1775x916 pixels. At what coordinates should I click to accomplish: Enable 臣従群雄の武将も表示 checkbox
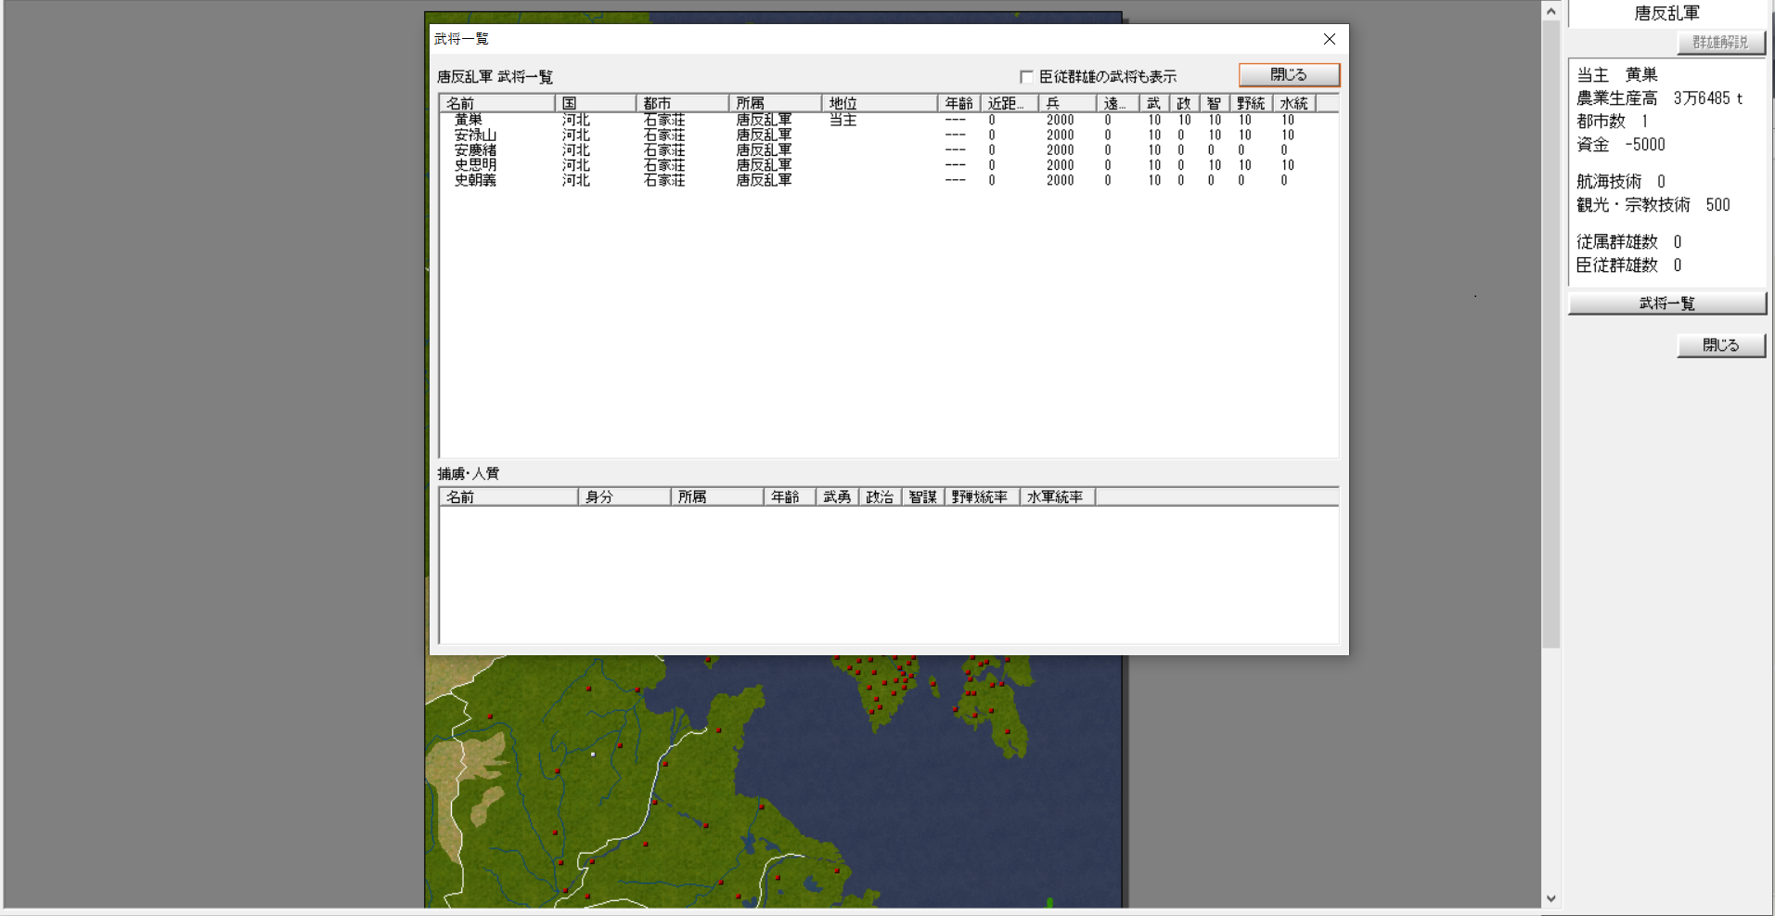pyautogui.click(x=1026, y=77)
